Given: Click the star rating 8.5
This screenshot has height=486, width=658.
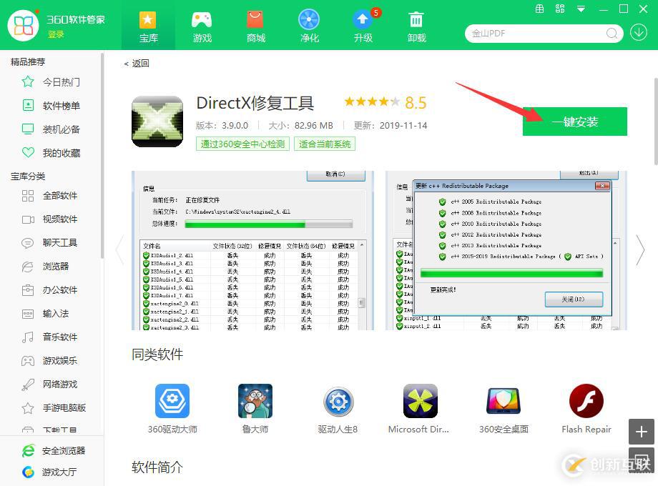Looking at the screenshot, I should coord(385,102).
